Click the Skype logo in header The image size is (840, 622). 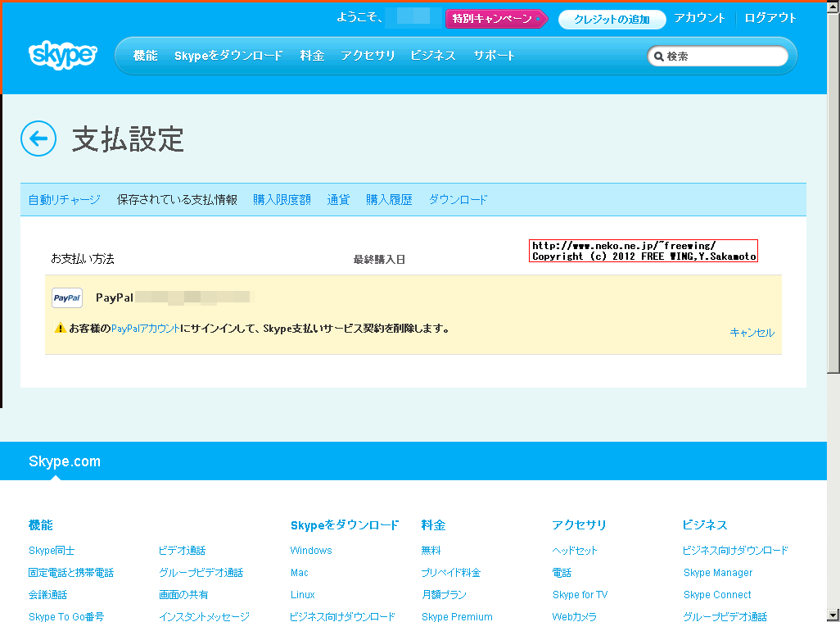pyautogui.click(x=62, y=56)
